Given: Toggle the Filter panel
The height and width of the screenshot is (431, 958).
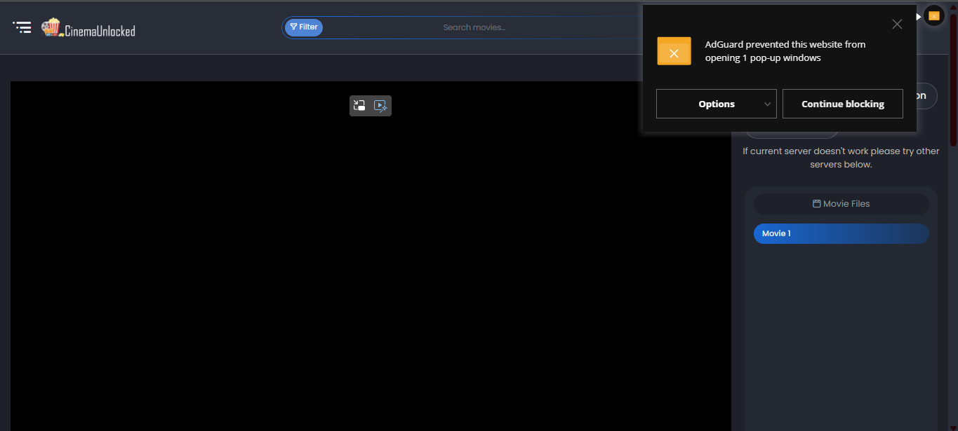Looking at the screenshot, I should click(303, 27).
